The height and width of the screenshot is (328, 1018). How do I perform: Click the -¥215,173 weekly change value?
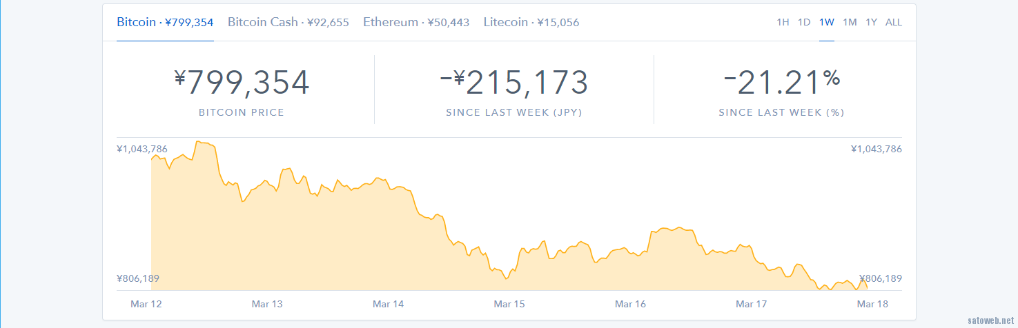514,83
